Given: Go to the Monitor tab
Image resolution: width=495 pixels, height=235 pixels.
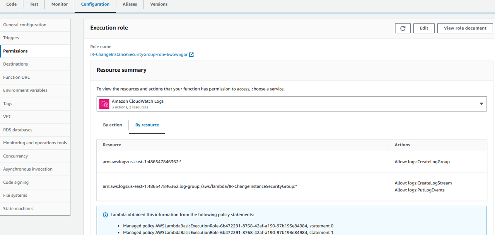Looking at the screenshot, I should tap(60, 4).
